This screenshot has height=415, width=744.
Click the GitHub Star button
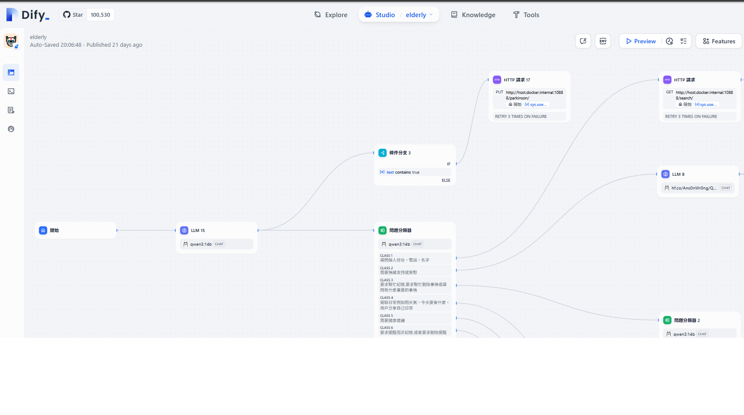(73, 15)
